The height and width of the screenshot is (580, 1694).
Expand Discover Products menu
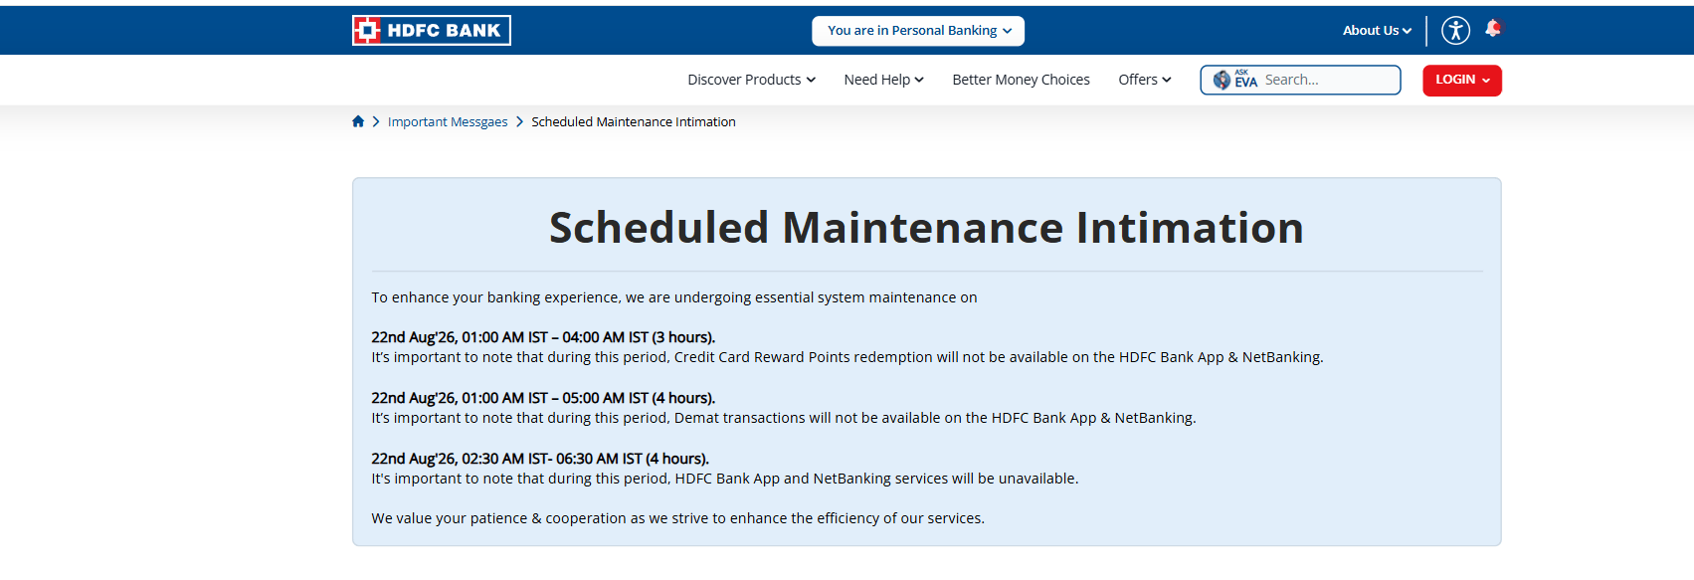click(x=751, y=80)
